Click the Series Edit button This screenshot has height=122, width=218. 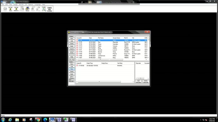pyautogui.click(x=72, y=67)
